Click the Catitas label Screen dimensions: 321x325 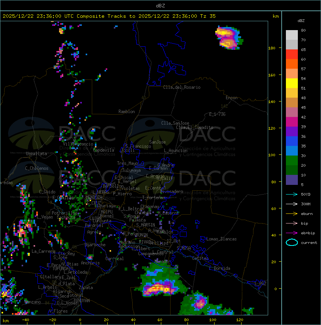pyautogui.click(x=200, y=258)
